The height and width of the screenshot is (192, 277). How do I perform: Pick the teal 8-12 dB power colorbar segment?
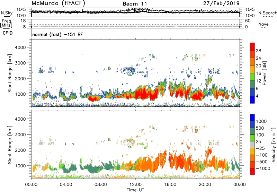(252, 85)
